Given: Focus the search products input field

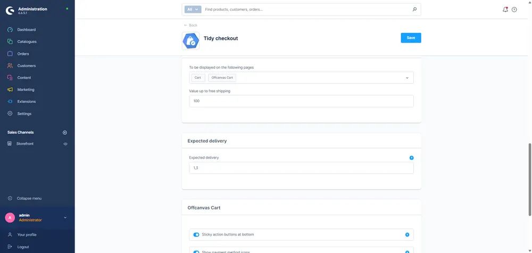Looking at the screenshot, I should (x=307, y=10).
